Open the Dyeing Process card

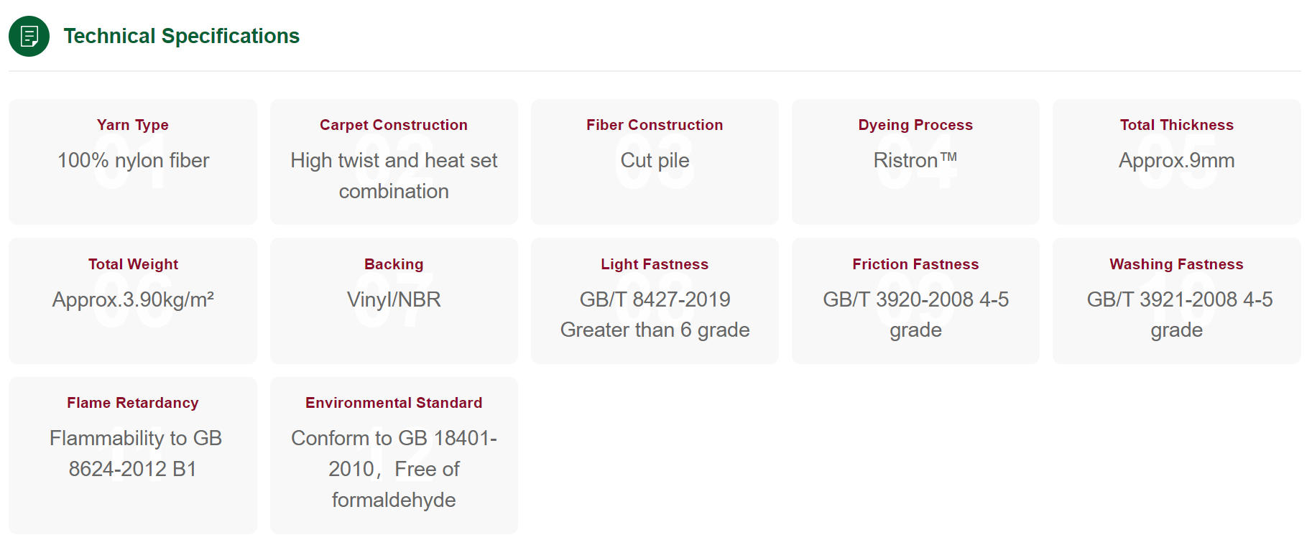(915, 162)
